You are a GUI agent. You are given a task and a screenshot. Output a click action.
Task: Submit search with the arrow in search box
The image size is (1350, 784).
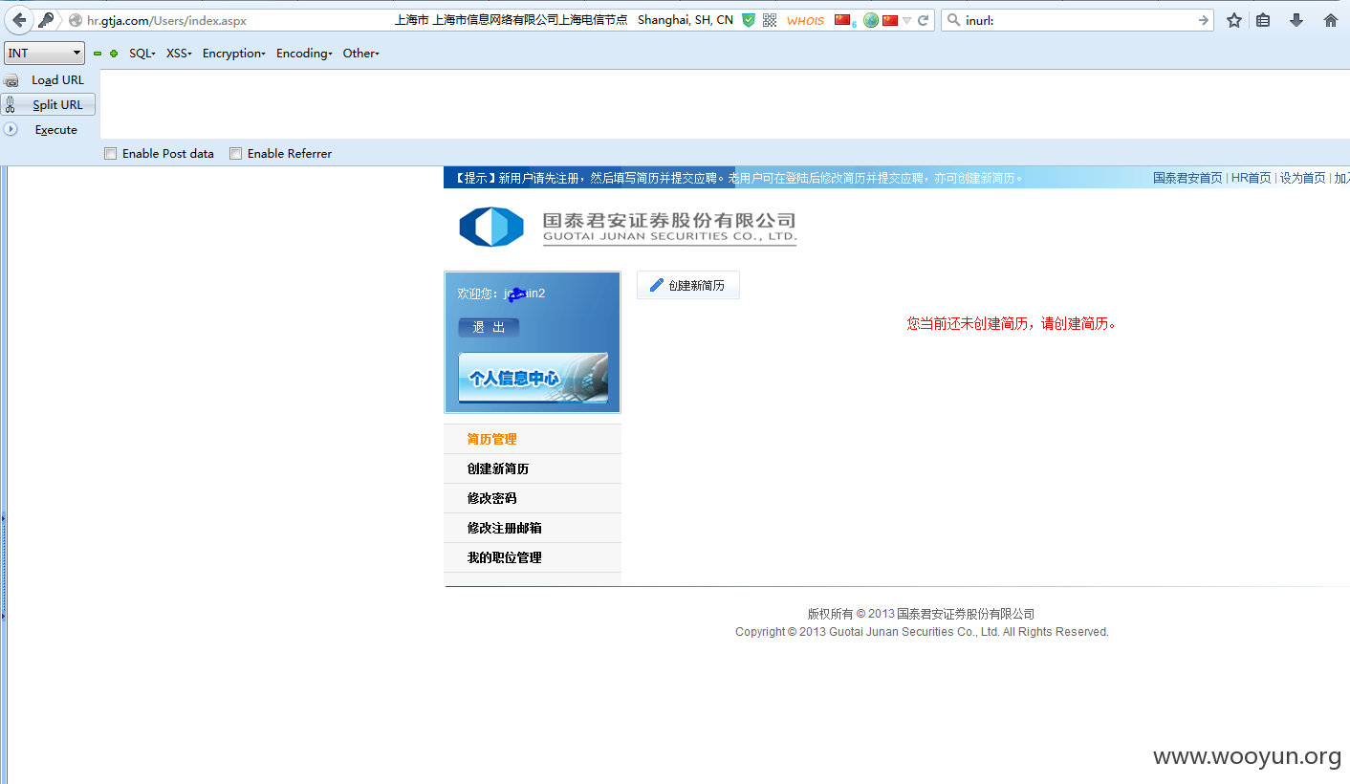[1203, 20]
